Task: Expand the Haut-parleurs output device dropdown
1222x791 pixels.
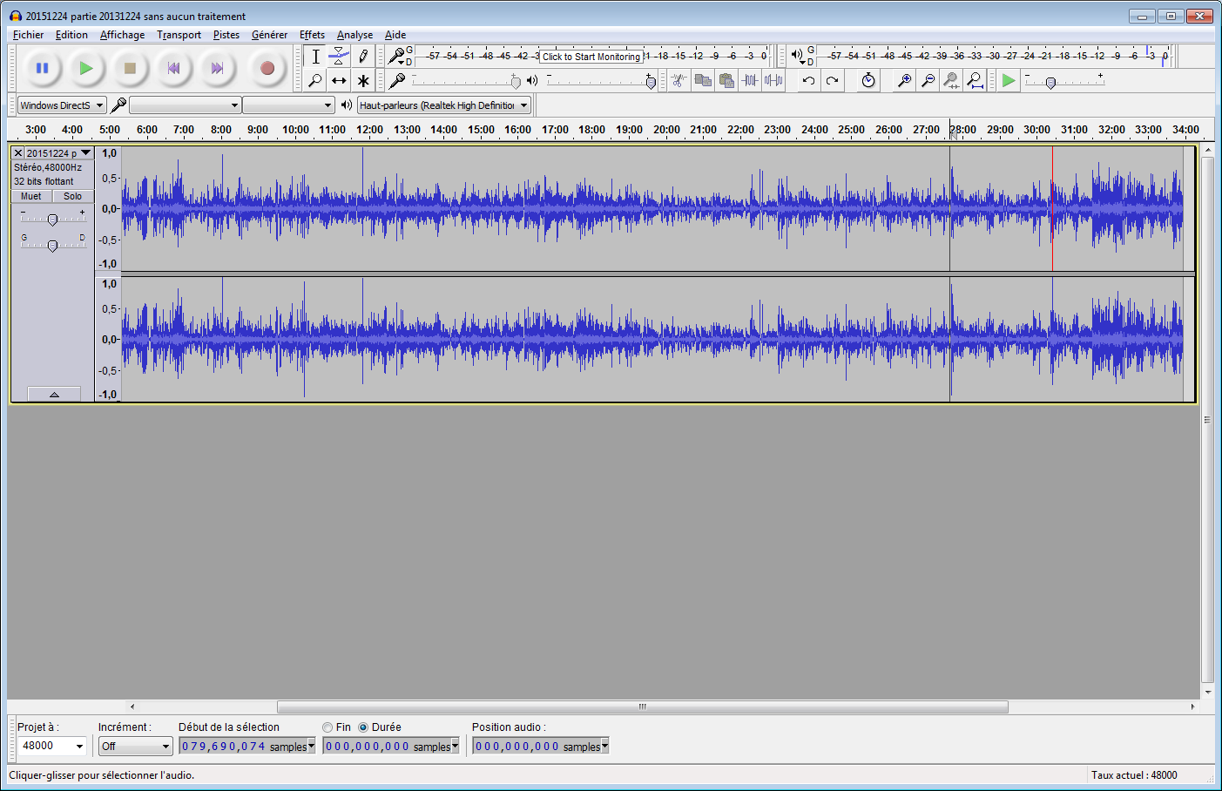Action: [444, 105]
